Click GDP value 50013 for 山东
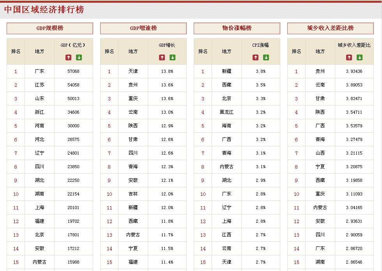This screenshot has height=271, width=382. pos(73,99)
